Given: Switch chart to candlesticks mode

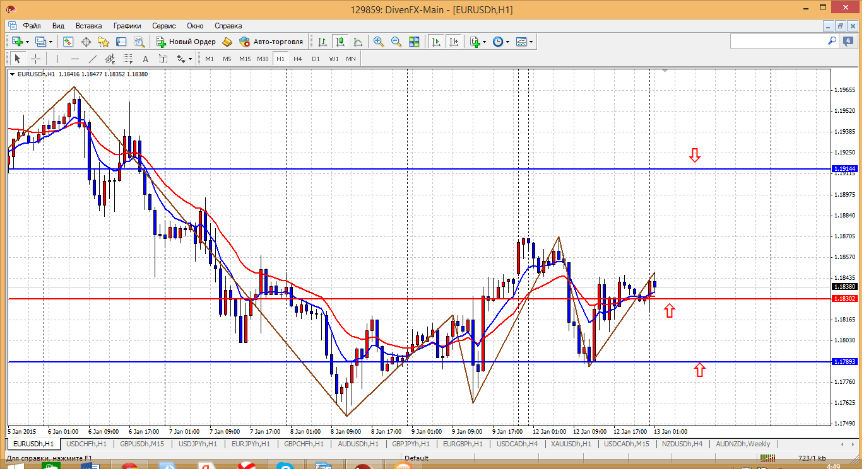Looking at the screenshot, I should tap(340, 42).
